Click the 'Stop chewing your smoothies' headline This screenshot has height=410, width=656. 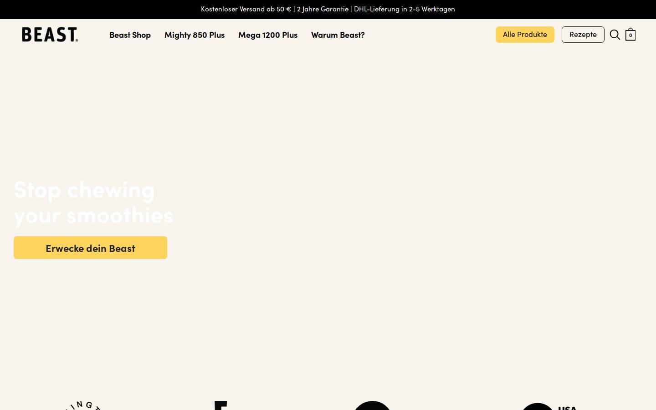[93, 202]
